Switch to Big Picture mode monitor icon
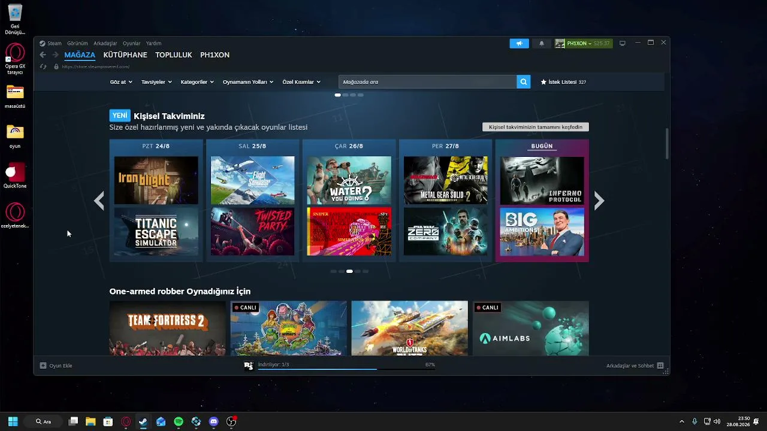The height and width of the screenshot is (431, 767). click(623, 43)
